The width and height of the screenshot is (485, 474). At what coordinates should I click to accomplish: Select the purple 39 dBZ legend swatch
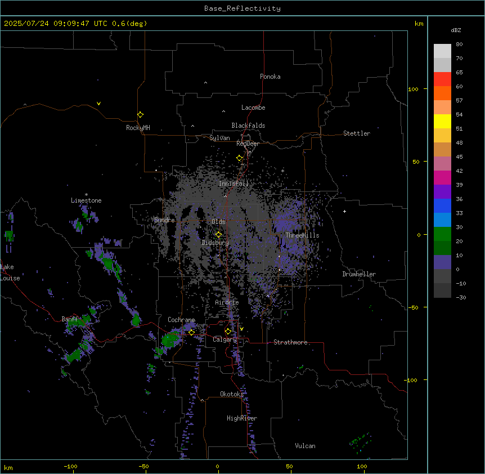(x=442, y=192)
